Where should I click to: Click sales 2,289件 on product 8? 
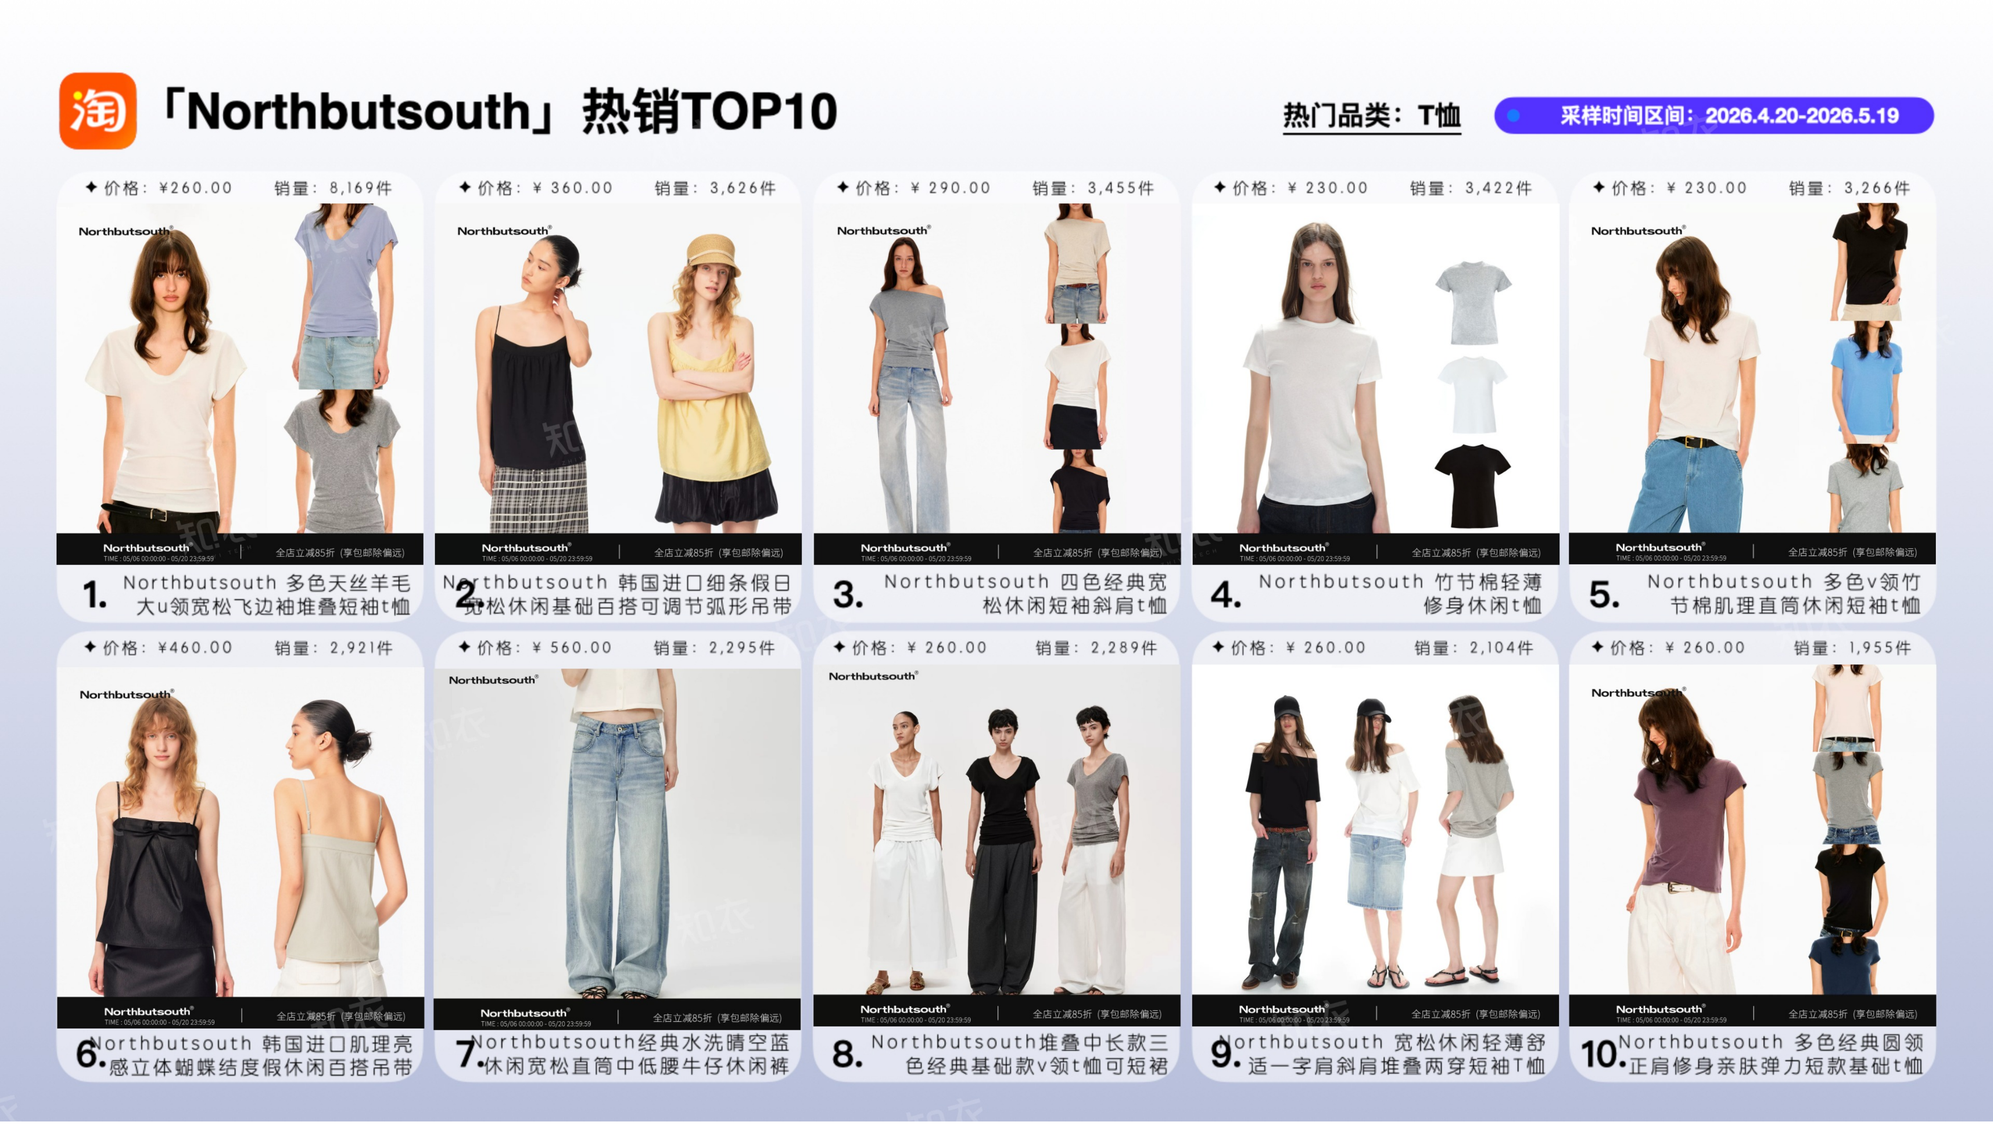click(1096, 648)
